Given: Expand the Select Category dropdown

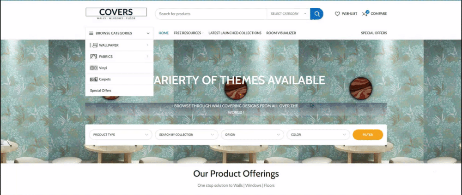Looking at the screenshot, I should tap(288, 14).
